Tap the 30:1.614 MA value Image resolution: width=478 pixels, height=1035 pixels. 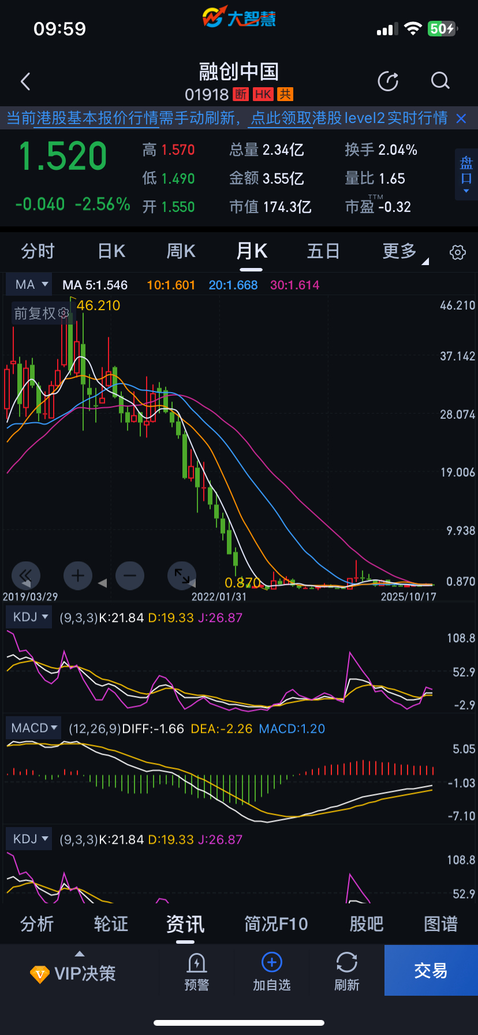(x=294, y=285)
